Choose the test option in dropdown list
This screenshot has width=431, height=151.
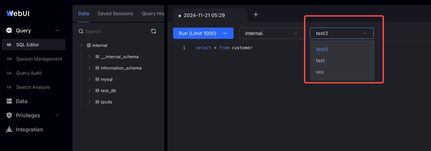coord(320,61)
